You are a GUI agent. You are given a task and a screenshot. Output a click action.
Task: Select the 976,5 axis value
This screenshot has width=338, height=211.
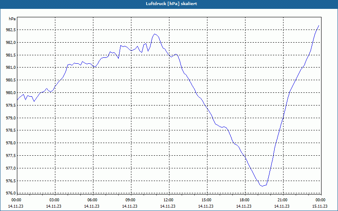(x=11, y=181)
